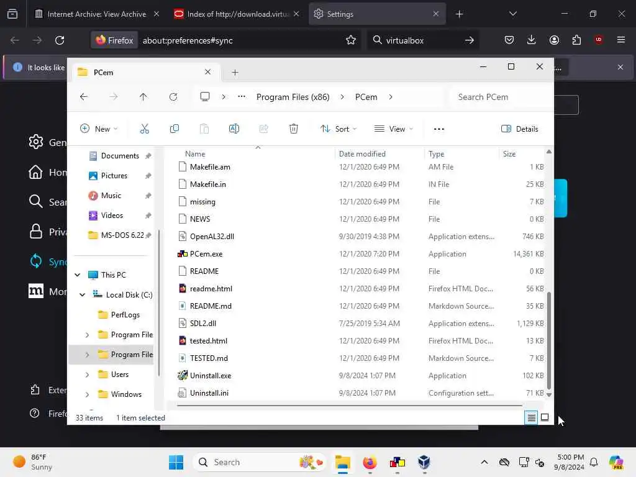Expand the Windows folder node

coord(87,394)
